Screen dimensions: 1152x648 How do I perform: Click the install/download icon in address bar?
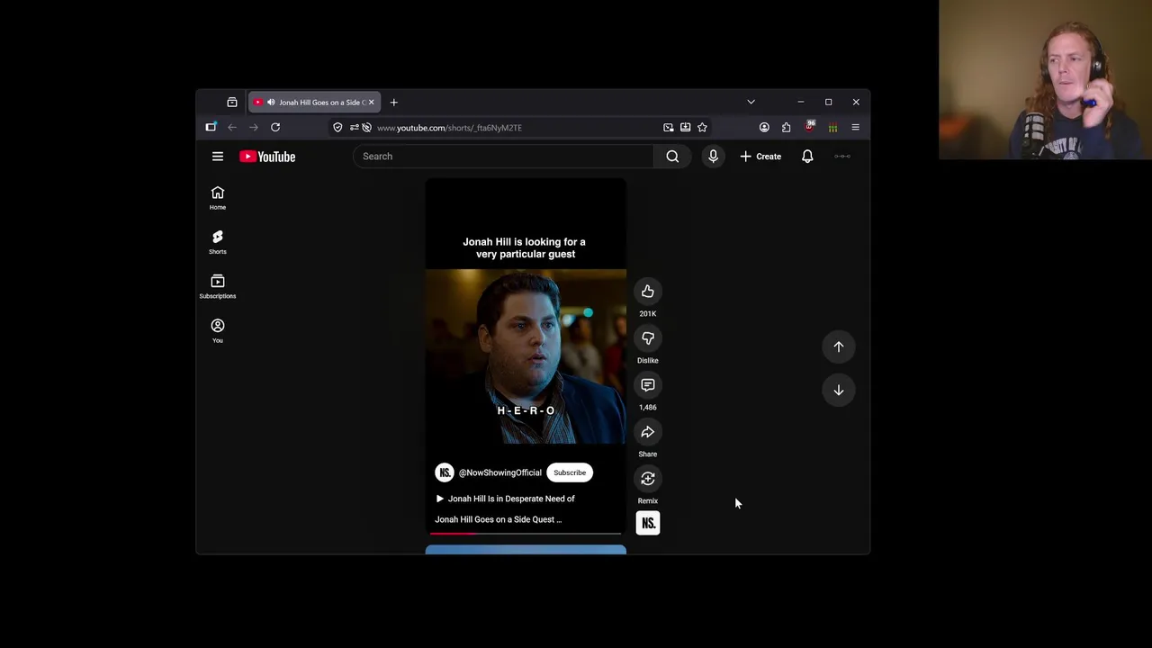[685, 128]
